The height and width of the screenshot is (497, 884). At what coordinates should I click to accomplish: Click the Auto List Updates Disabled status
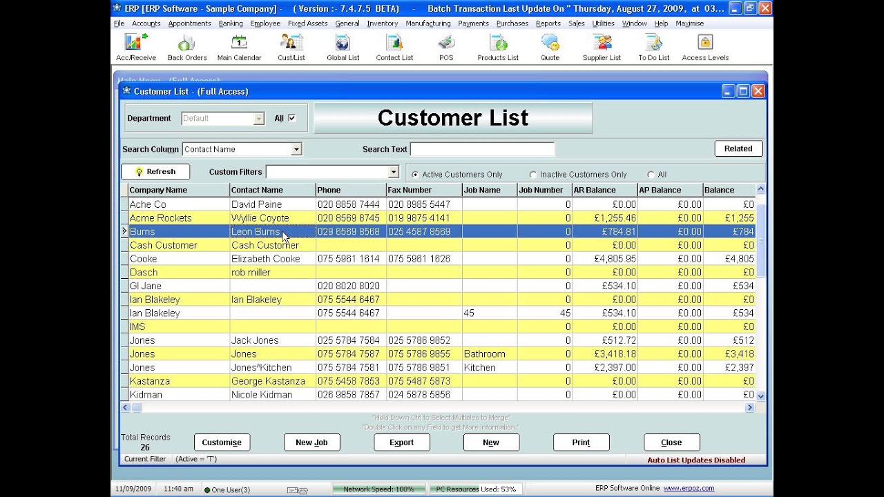(696, 460)
